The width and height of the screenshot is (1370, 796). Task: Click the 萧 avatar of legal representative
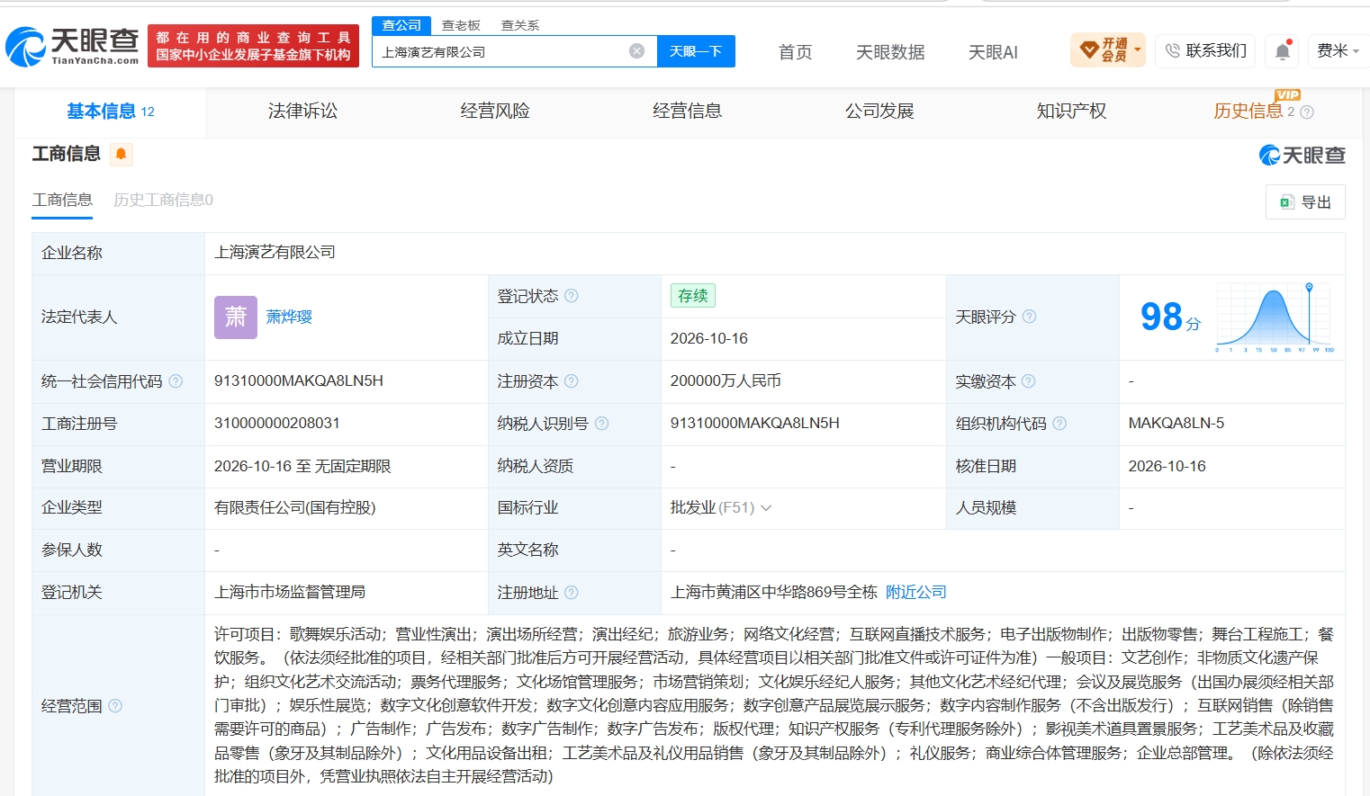click(x=236, y=318)
